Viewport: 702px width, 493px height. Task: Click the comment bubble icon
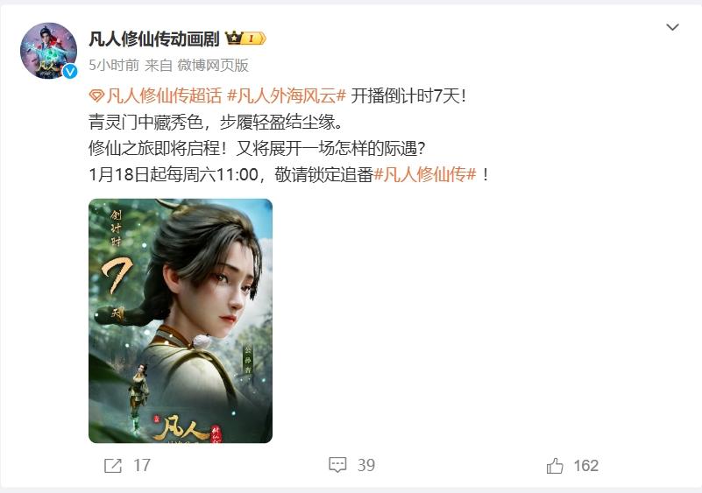(x=337, y=465)
